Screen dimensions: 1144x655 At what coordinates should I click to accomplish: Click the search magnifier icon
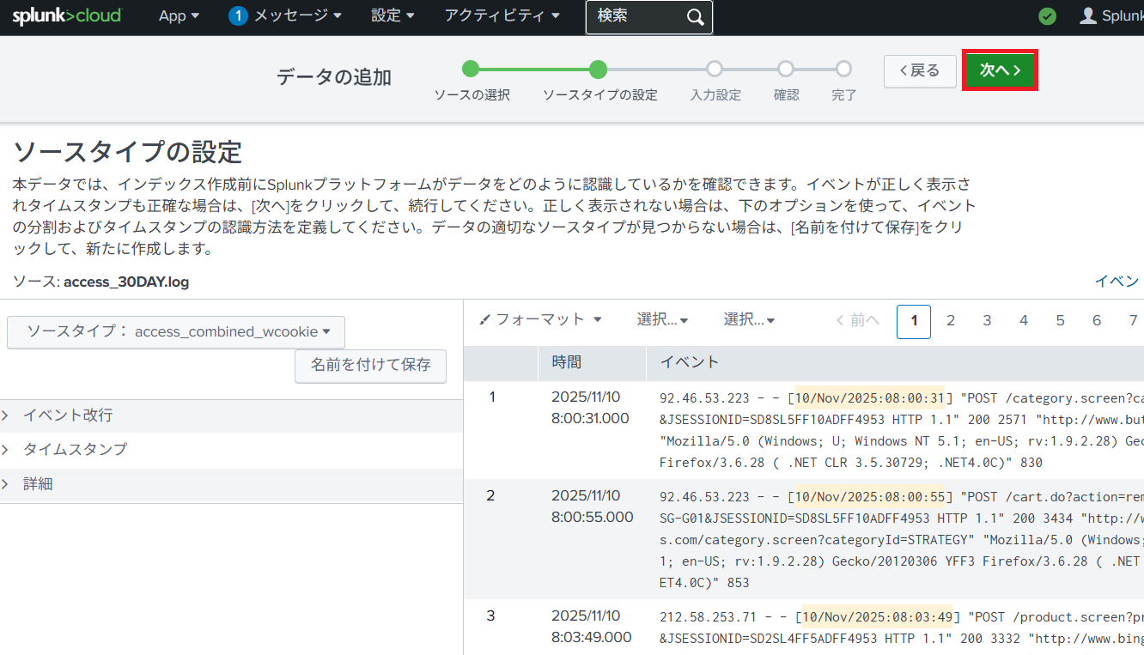tap(695, 17)
